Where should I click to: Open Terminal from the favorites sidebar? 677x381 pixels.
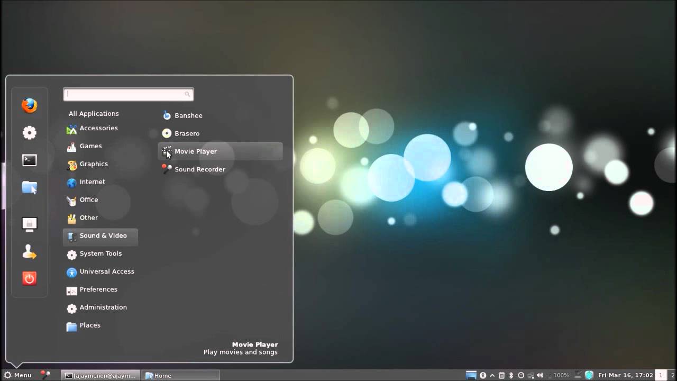(30, 160)
